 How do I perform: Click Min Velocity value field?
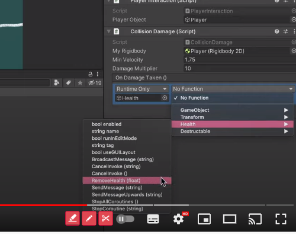click(x=240, y=60)
